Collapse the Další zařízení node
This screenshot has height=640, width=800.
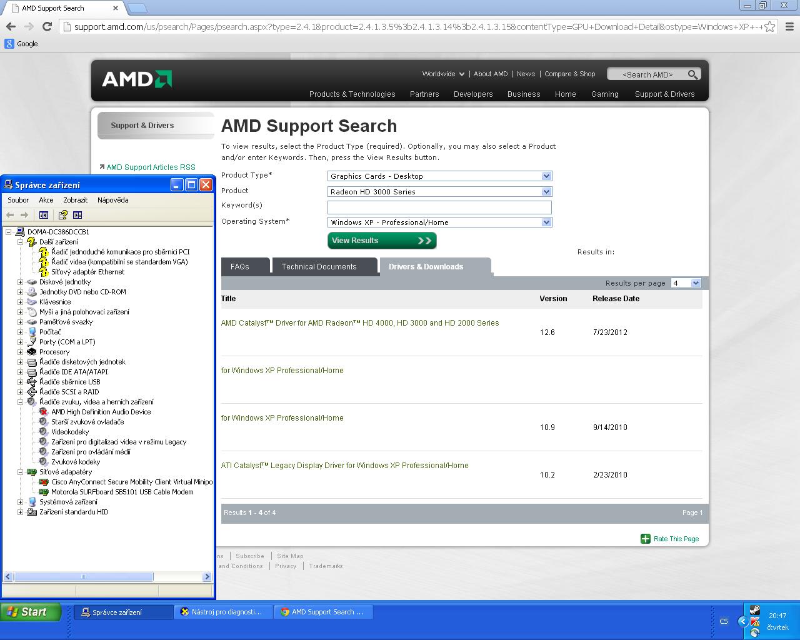20,242
